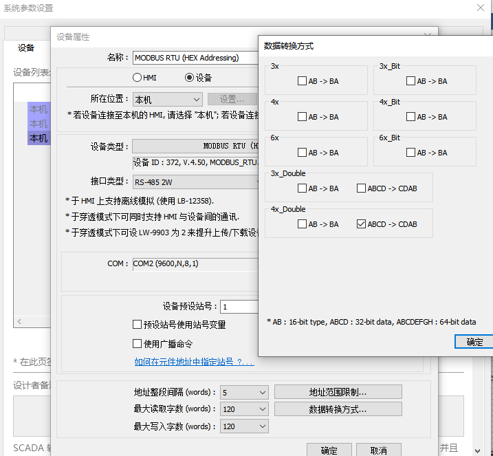This screenshot has width=493, height=456.
Task: Switch to the 设备 tab
Action: (26, 48)
